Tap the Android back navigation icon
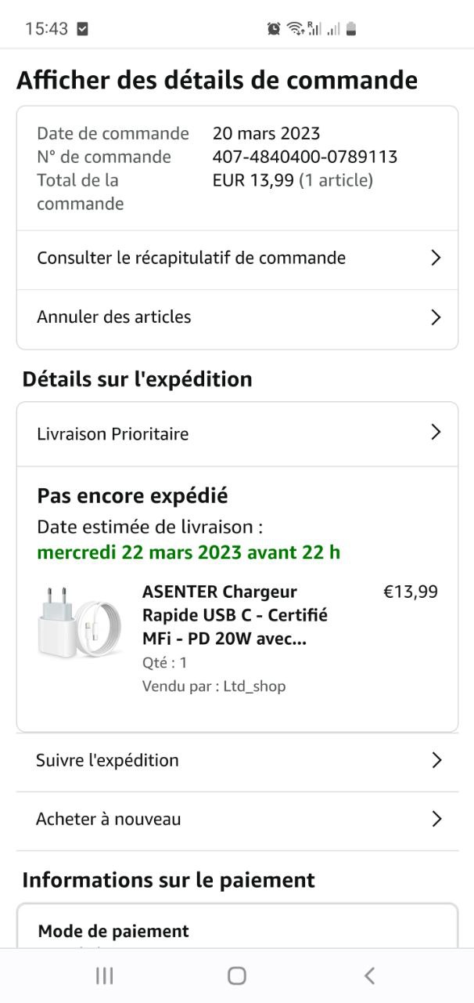Viewport: 474px width, 1003px height. coord(369,976)
